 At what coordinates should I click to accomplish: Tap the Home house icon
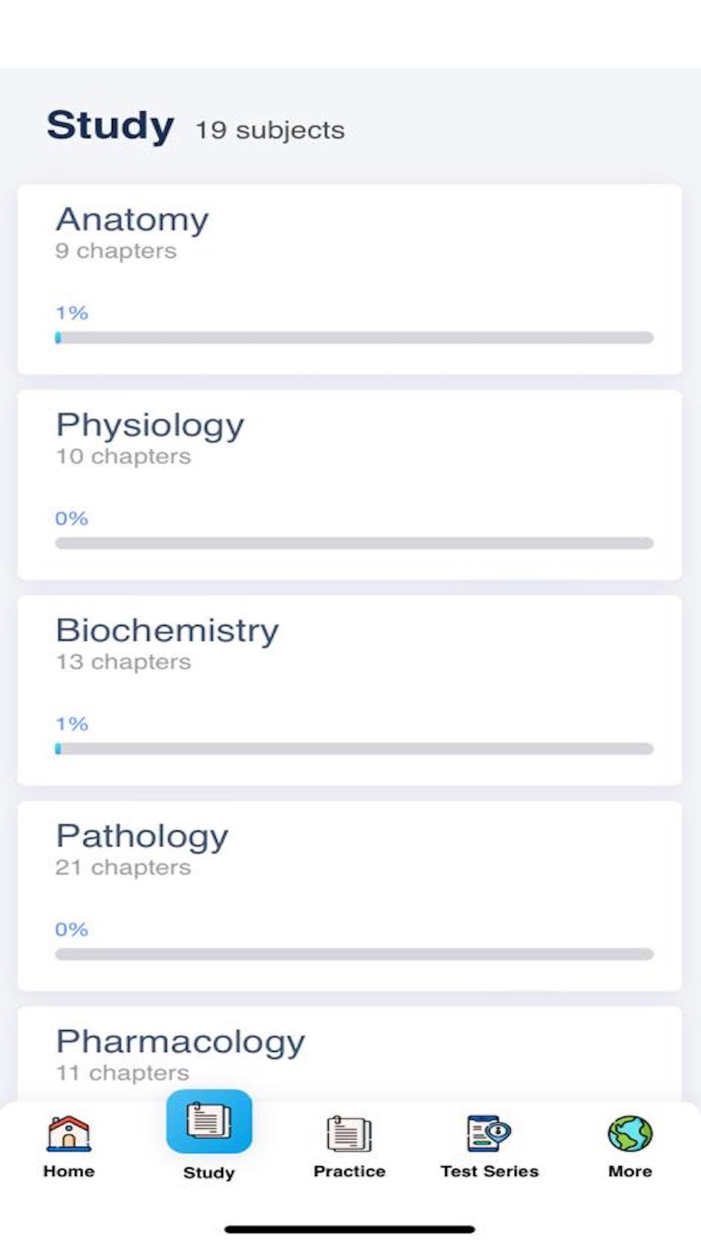(69, 1133)
